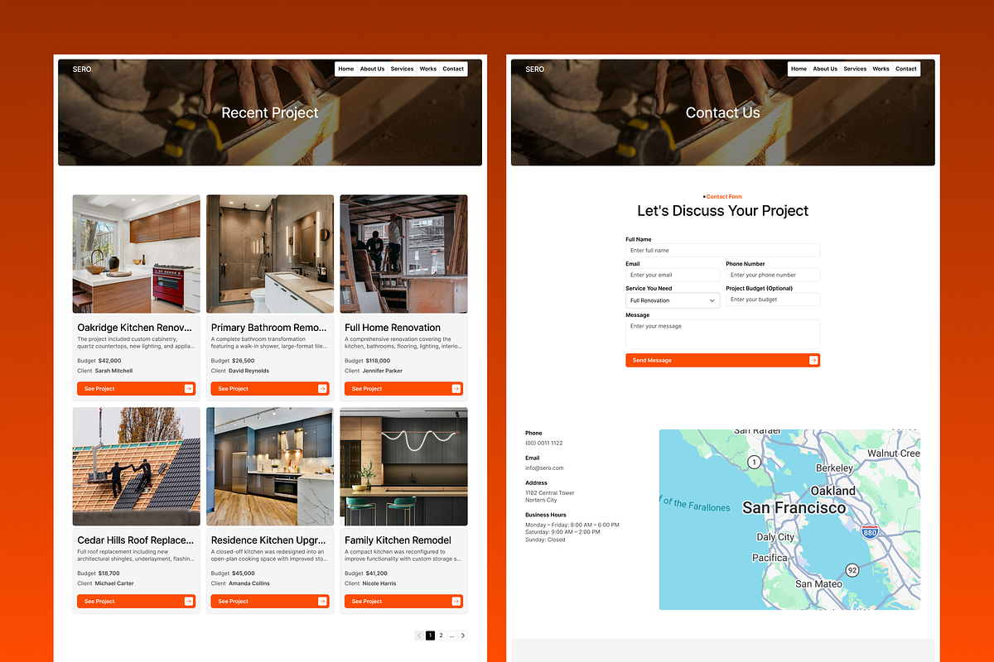Click arrow icon on Send Message button
Image resolution: width=994 pixels, height=662 pixels.
coord(813,360)
